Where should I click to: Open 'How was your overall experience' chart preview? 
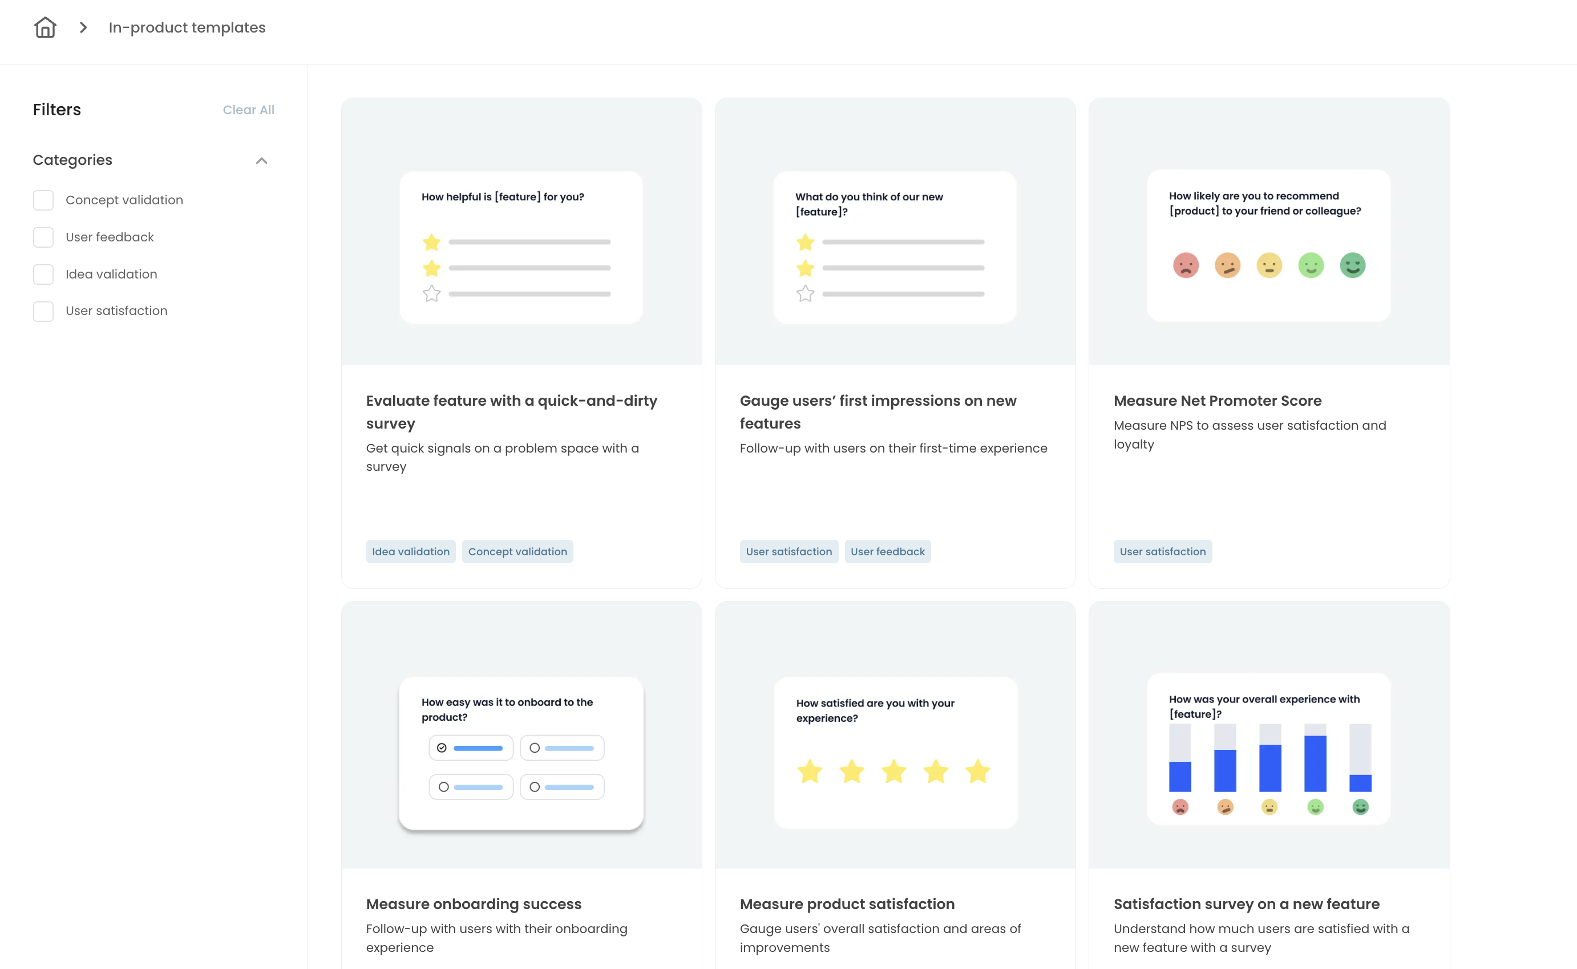[1269, 749]
